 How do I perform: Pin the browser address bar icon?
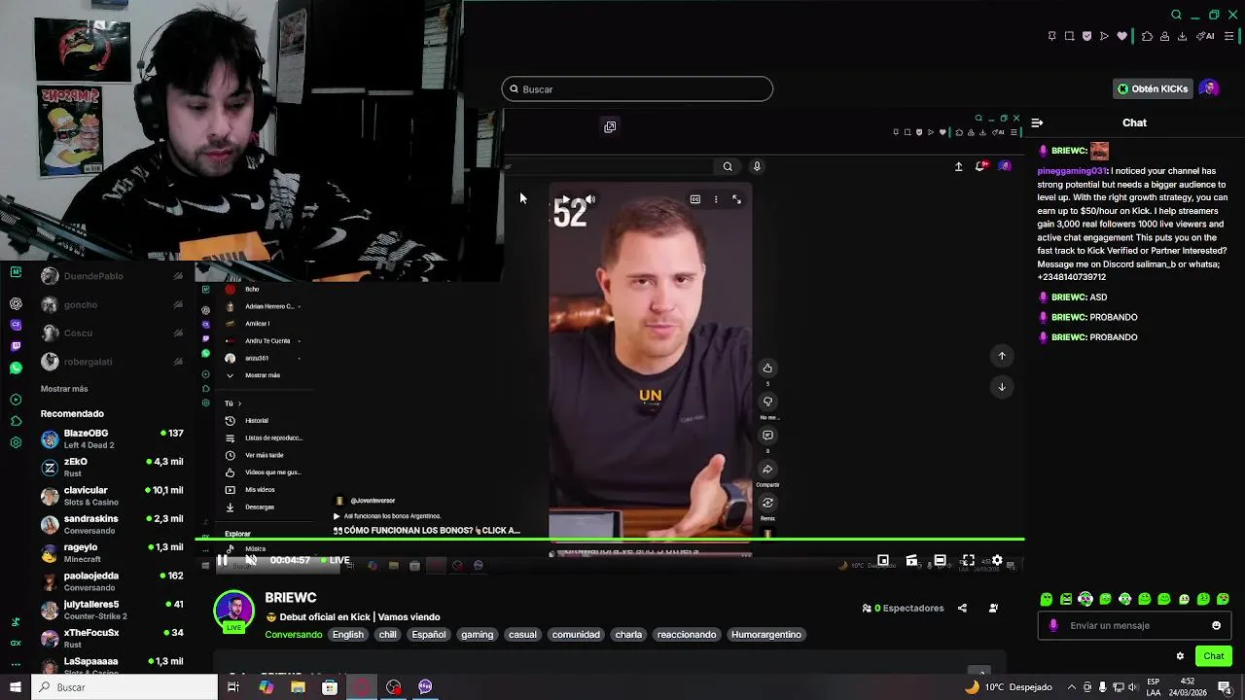pyautogui.click(x=1051, y=36)
